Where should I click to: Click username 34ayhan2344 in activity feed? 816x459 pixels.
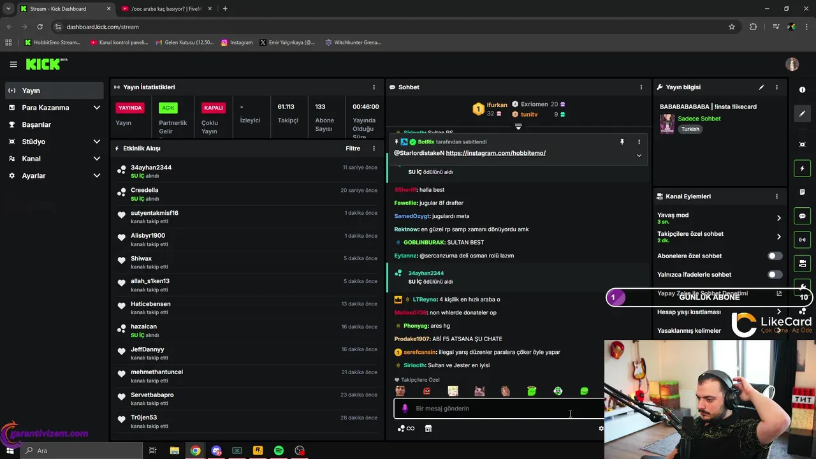point(151,168)
